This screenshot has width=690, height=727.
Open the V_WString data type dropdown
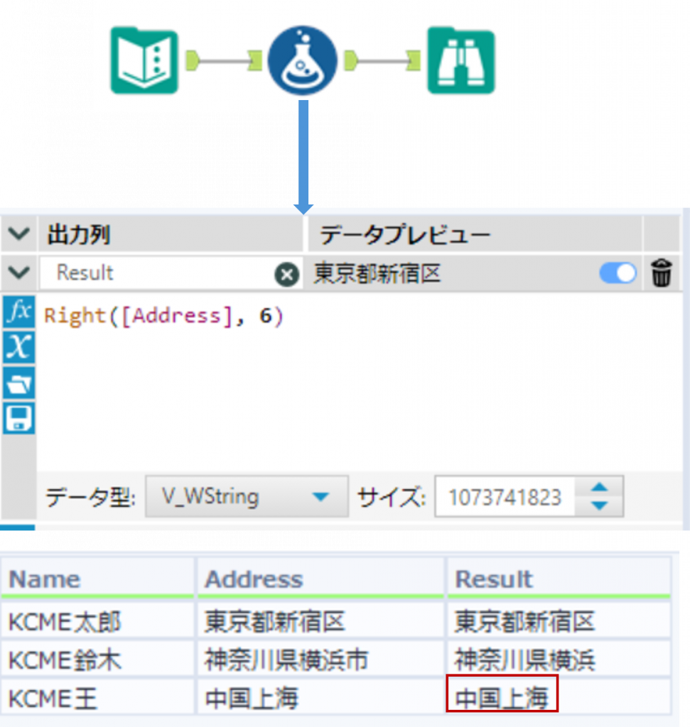tap(246, 496)
